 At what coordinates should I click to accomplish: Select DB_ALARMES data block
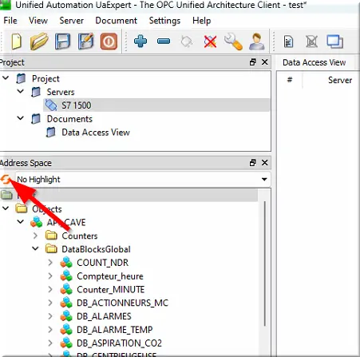click(x=104, y=316)
